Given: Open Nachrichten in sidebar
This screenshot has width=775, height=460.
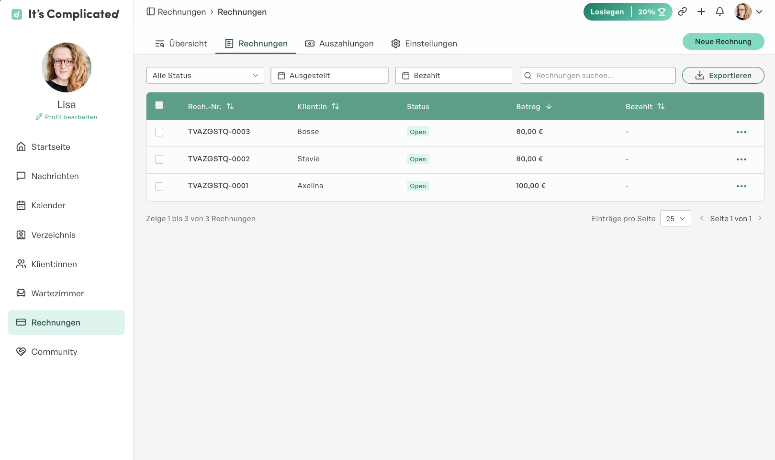Looking at the screenshot, I should (67, 176).
